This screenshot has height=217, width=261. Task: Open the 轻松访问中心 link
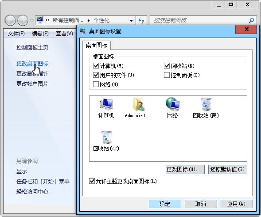pos(32,192)
